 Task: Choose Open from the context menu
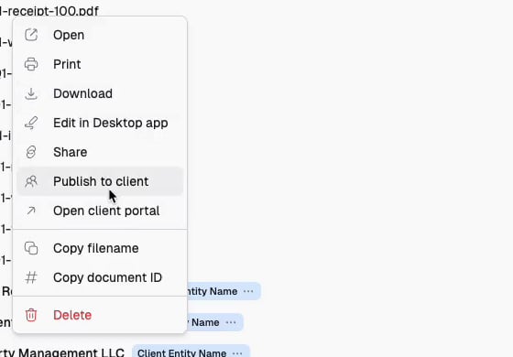(x=100, y=35)
